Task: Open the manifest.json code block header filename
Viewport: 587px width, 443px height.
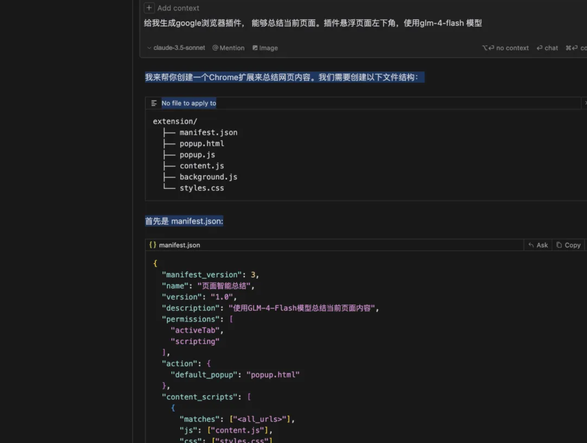Action: tap(179, 245)
